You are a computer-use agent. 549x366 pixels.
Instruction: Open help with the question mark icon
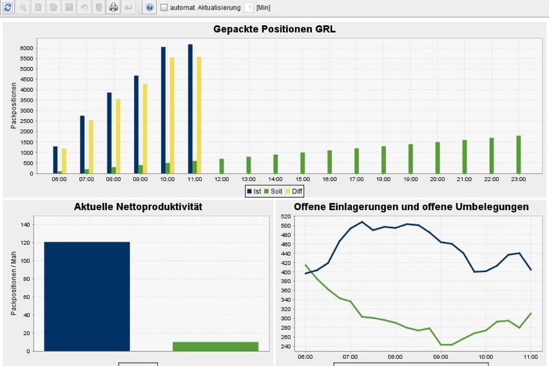pos(149,8)
